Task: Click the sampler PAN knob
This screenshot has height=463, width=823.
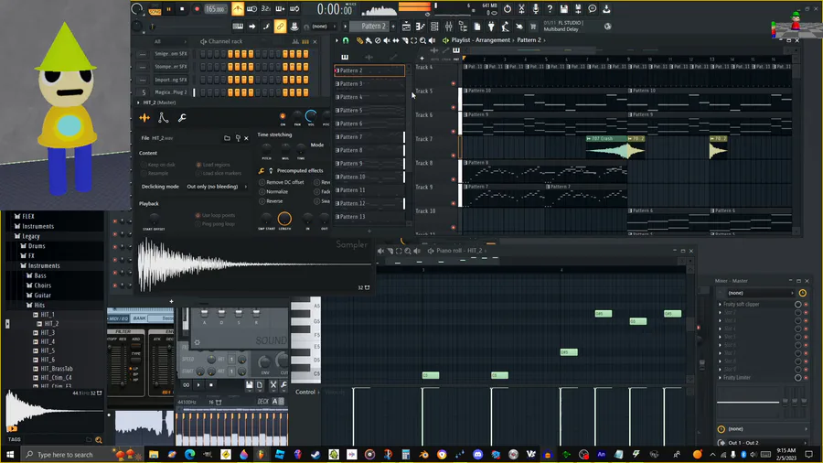Action: pos(297,115)
